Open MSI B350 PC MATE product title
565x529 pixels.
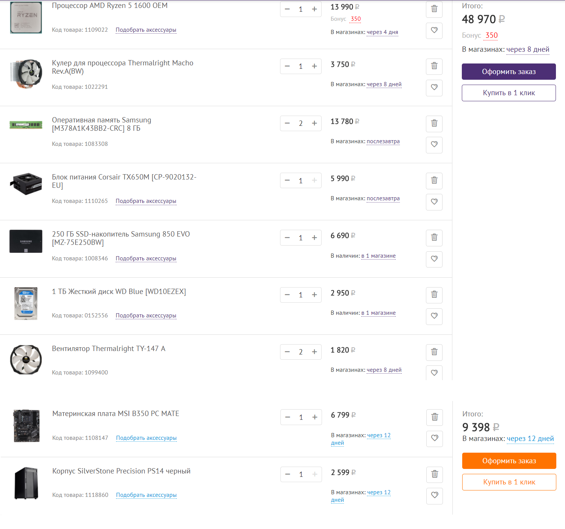click(116, 414)
